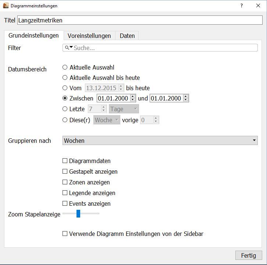Open the Daten tab

pyautogui.click(x=127, y=36)
